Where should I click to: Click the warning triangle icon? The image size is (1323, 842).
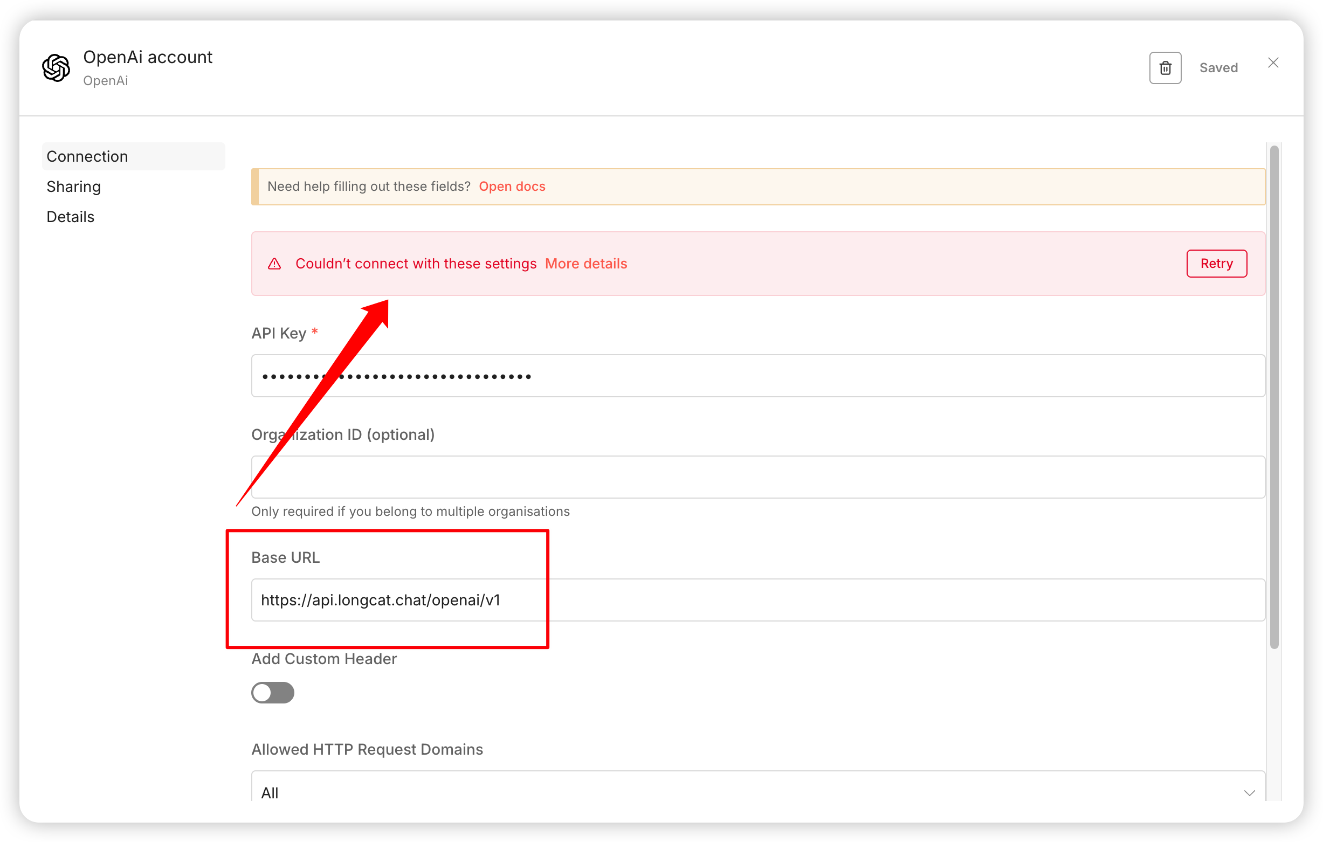pyautogui.click(x=274, y=264)
